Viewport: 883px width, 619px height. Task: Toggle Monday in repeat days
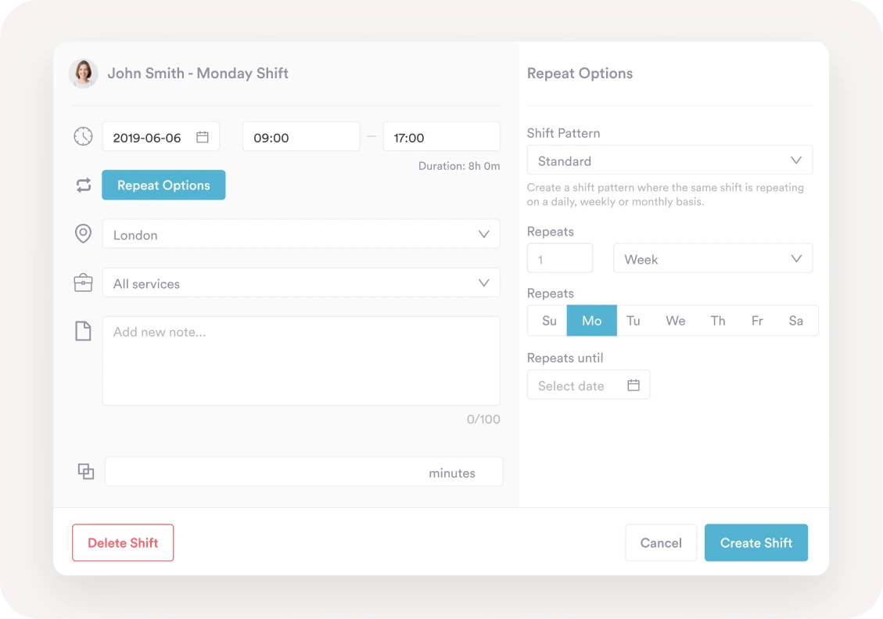[591, 321]
